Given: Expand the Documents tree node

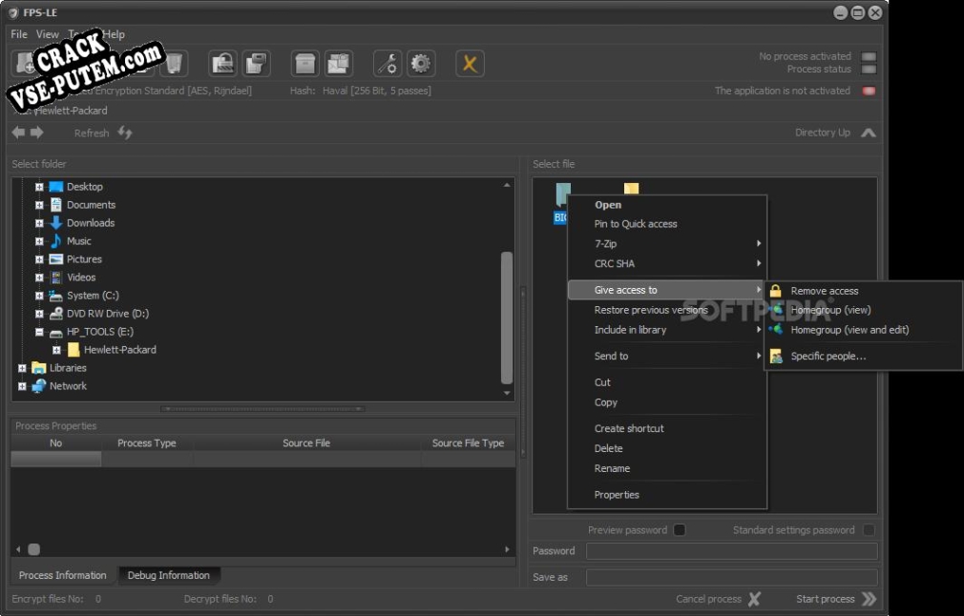Looking at the screenshot, I should 39,205.
